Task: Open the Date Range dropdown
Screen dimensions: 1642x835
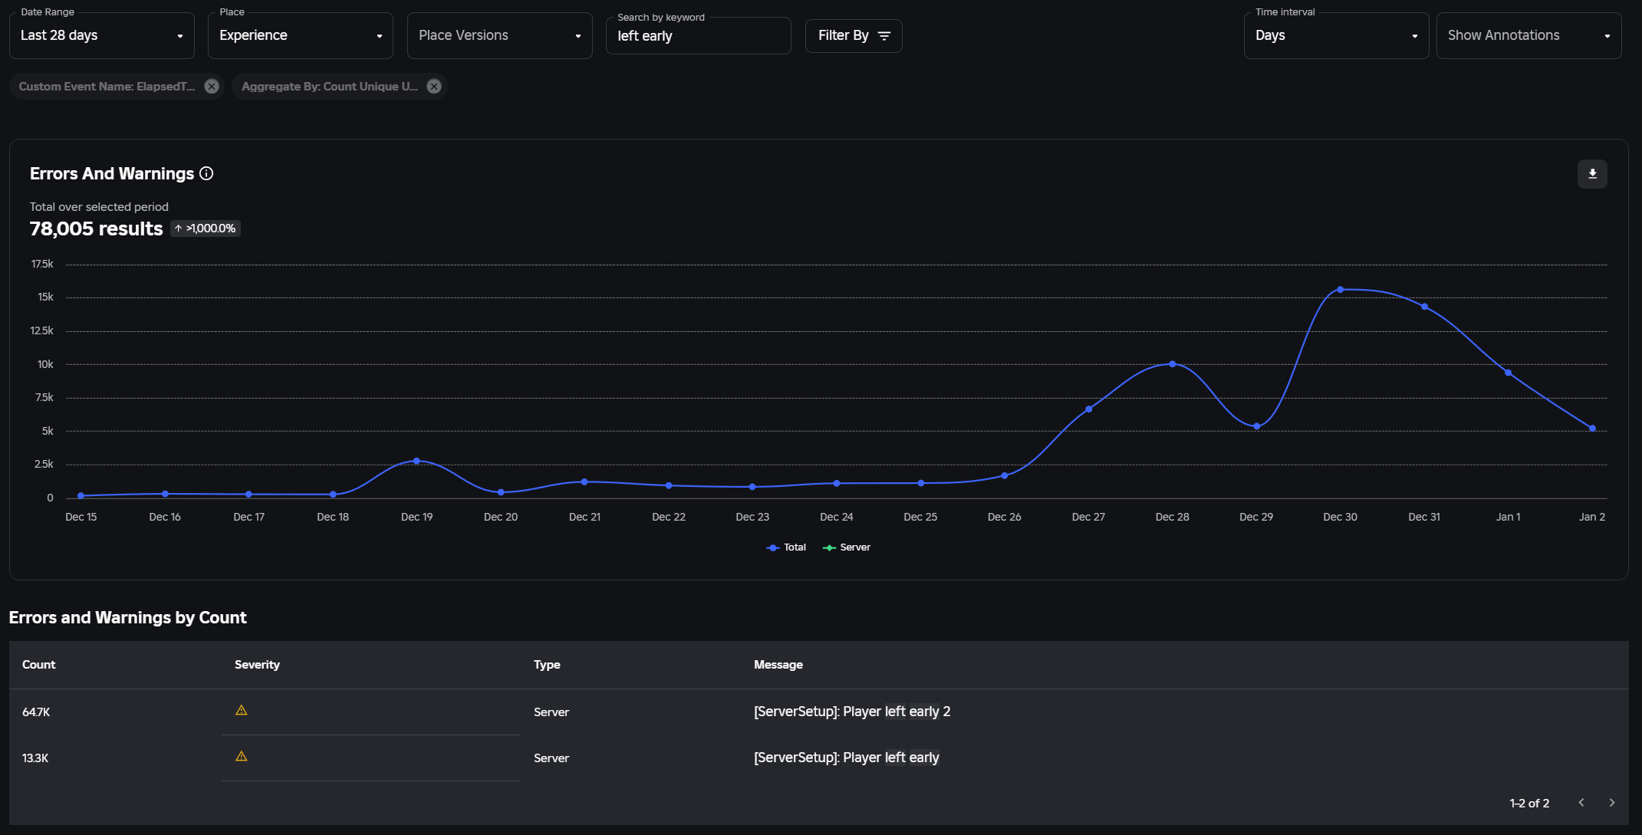Action: [x=102, y=35]
